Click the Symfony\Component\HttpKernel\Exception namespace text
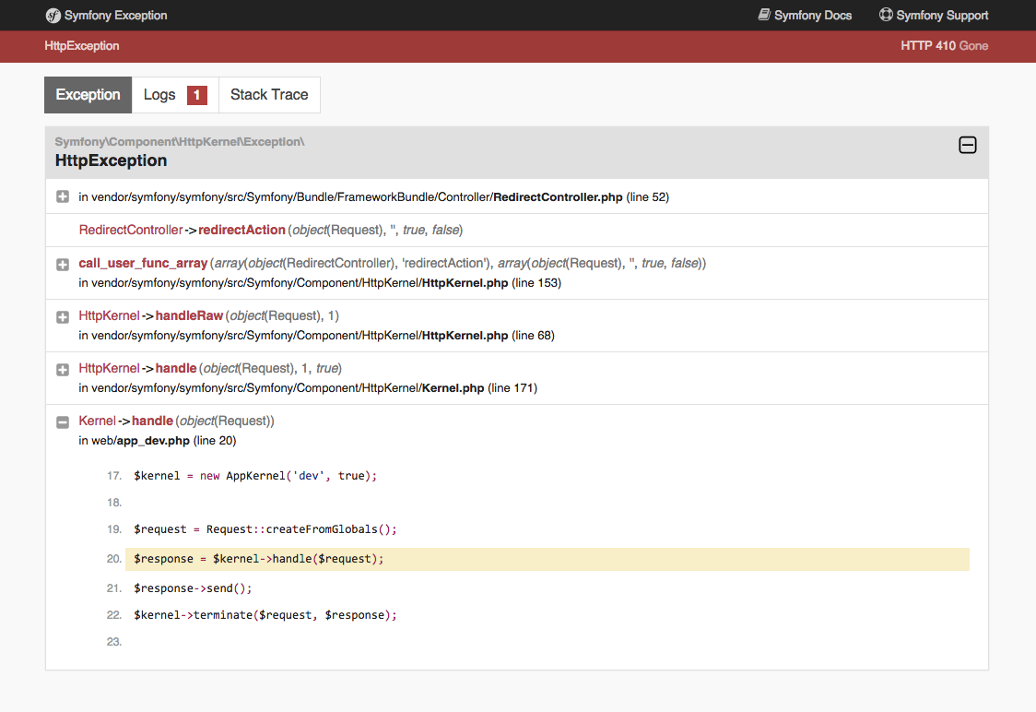Viewport: 1036px width, 712px height. coord(180,141)
